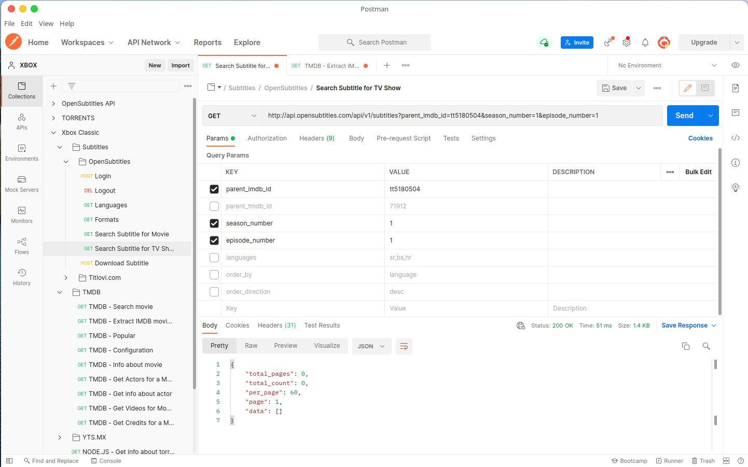748x467 pixels.
Task: Click the Import button
Action: [x=181, y=65]
